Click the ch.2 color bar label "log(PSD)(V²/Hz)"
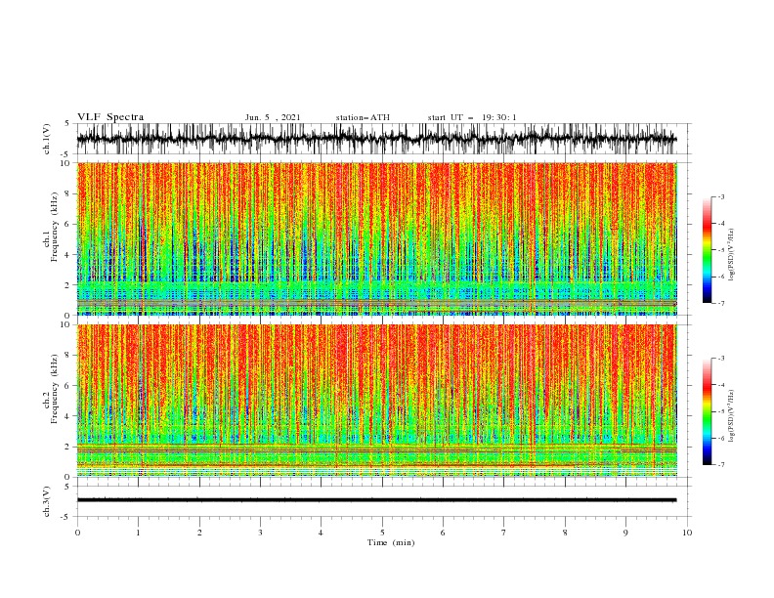774x598 pixels. 732,415
